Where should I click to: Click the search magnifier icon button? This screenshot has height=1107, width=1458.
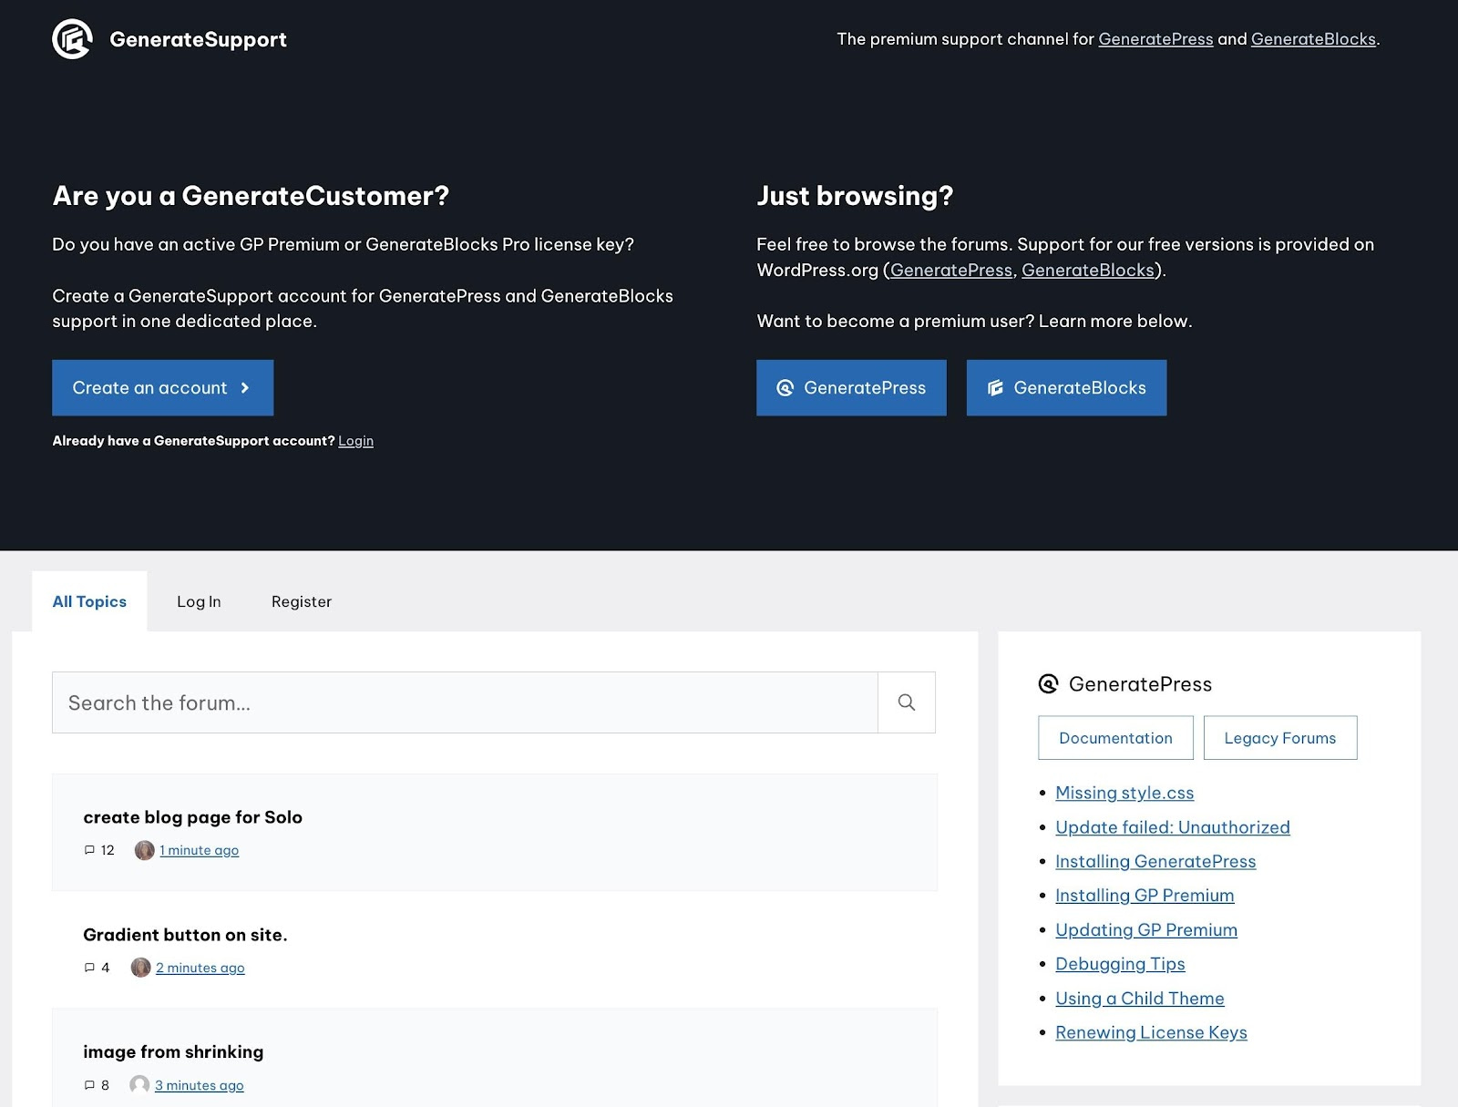coord(907,702)
